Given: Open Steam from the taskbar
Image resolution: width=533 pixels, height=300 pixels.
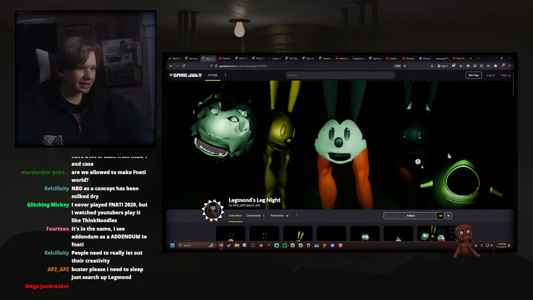Looking at the screenshot, I should 229,245.
